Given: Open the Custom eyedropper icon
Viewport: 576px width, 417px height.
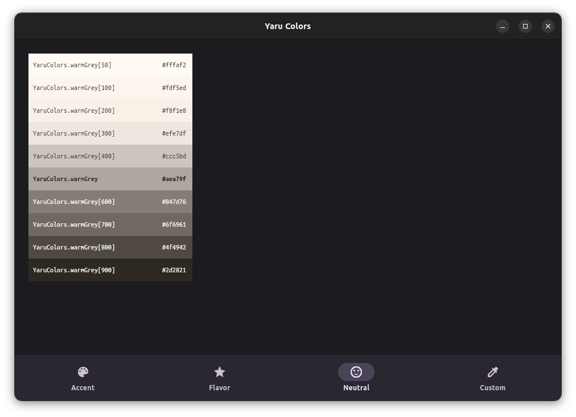Looking at the screenshot, I should tap(492, 372).
